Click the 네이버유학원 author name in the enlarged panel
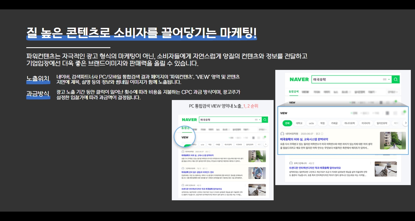This screenshot has width=415, height=221. coord(292,134)
